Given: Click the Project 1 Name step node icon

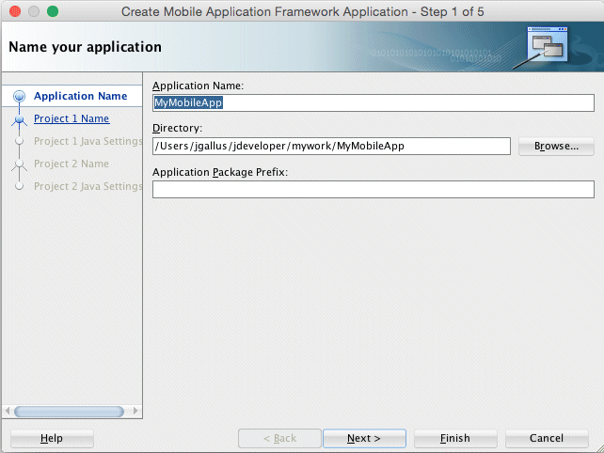Looking at the screenshot, I should tap(19, 119).
